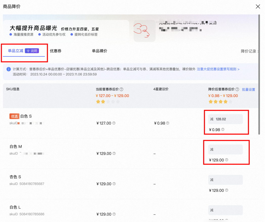Focus the 减 128.02 input for 白色 S
The height and width of the screenshot is (222, 265).
pos(226,119)
